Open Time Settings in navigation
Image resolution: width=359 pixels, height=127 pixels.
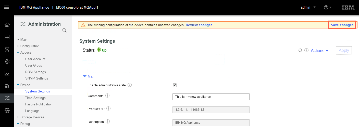coord(35,98)
